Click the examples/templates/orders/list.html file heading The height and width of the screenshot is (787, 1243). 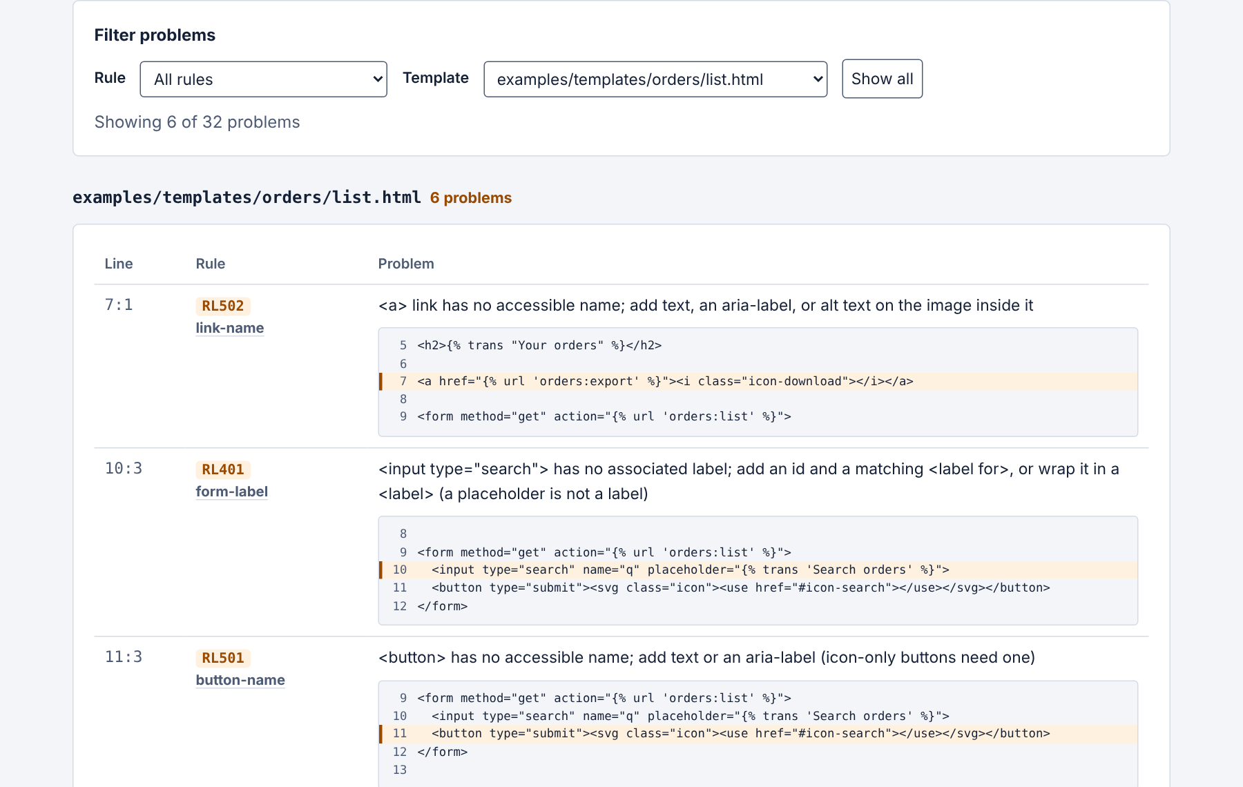[247, 197]
